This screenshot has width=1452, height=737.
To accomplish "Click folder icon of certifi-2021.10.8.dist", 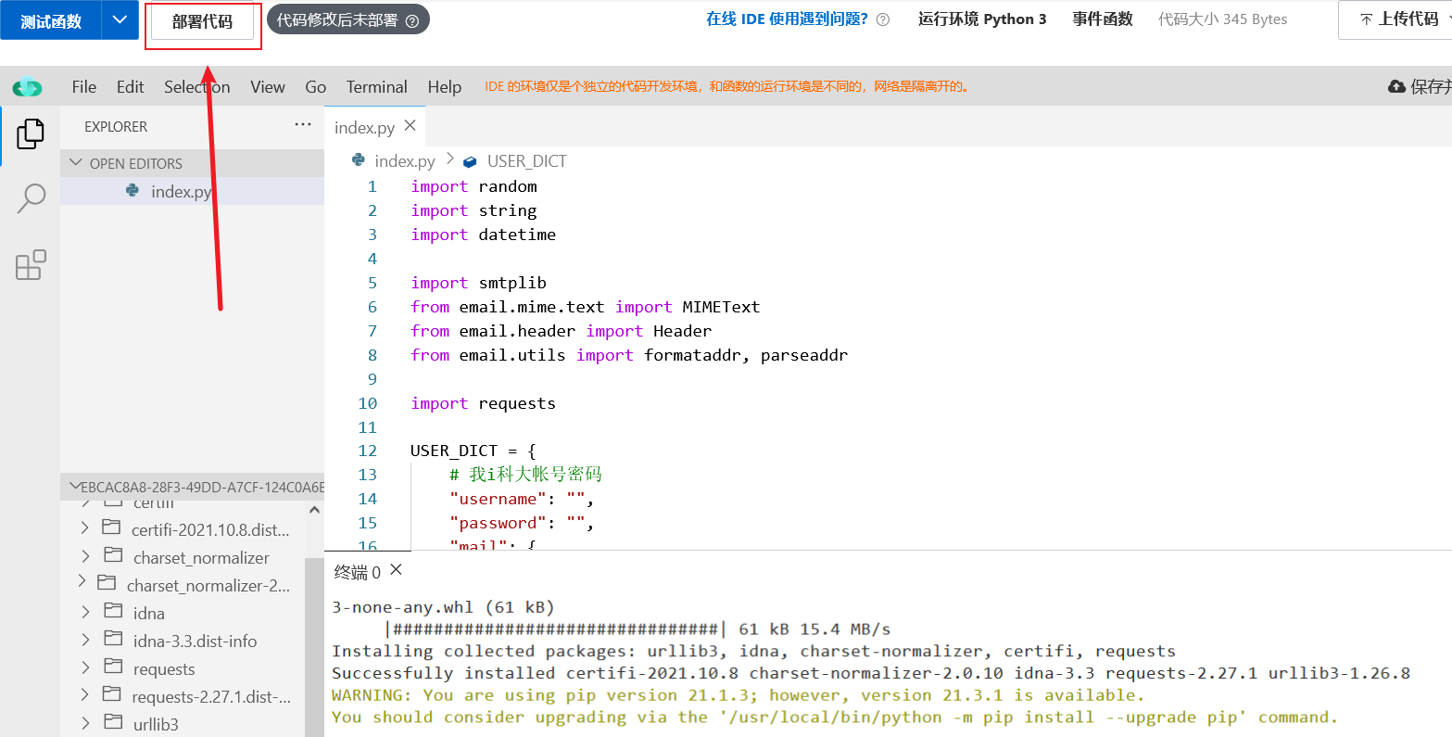I will [111, 527].
